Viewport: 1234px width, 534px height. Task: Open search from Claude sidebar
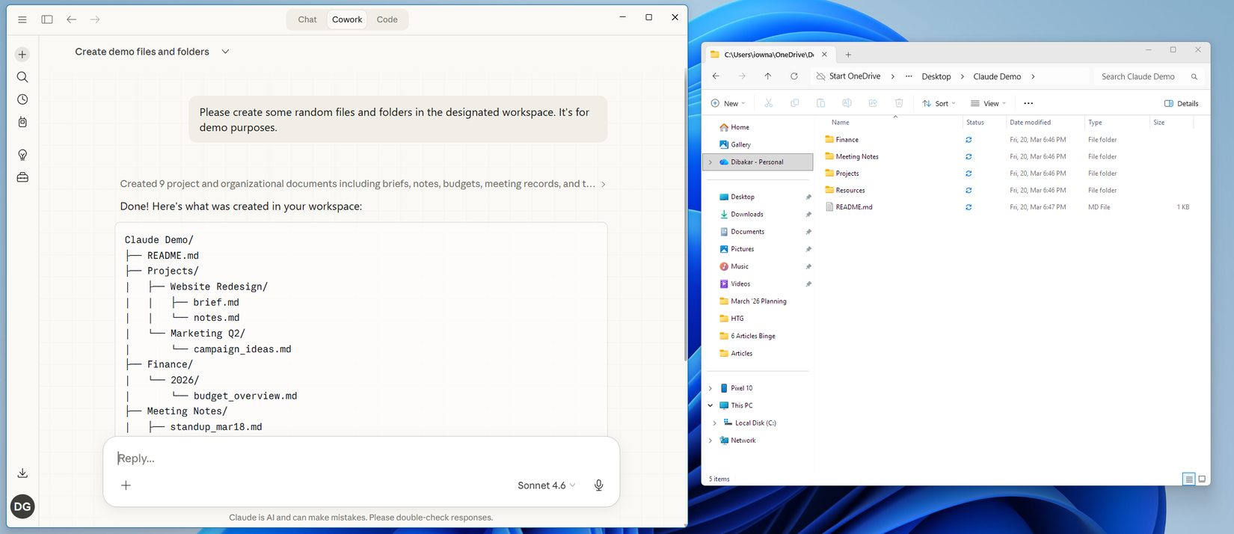[x=22, y=77]
